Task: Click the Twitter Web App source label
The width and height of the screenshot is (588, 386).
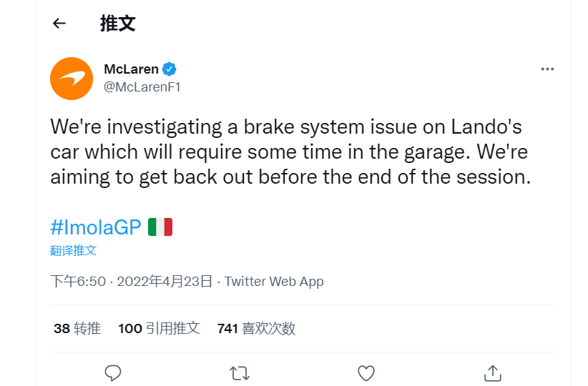Action: [x=274, y=281]
